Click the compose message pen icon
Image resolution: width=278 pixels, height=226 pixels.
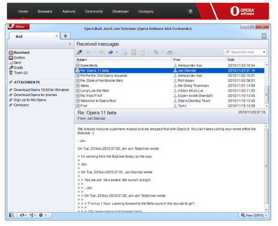coord(79,53)
